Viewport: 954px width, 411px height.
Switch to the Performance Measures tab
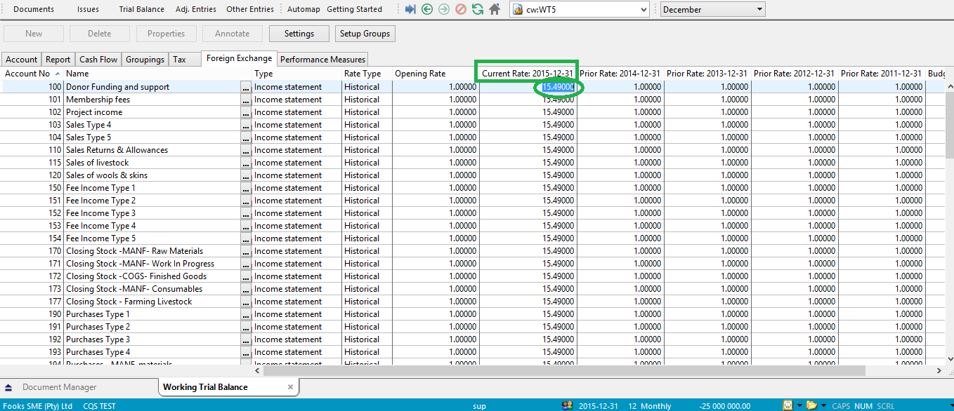pos(322,60)
